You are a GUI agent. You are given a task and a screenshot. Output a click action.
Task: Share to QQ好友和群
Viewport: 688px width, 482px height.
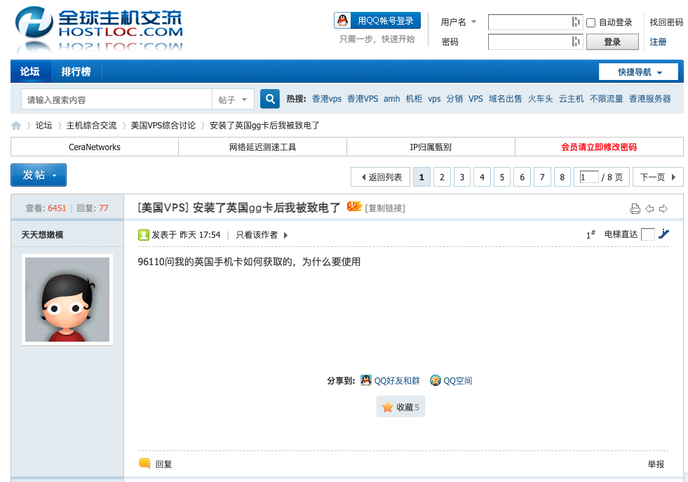click(x=390, y=380)
